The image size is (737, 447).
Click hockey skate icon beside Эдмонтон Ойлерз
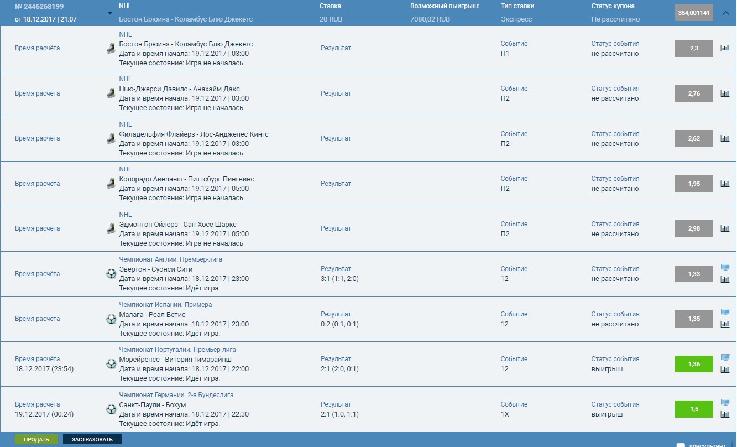click(111, 228)
